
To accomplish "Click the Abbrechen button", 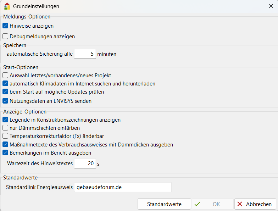I will click(255, 204).
